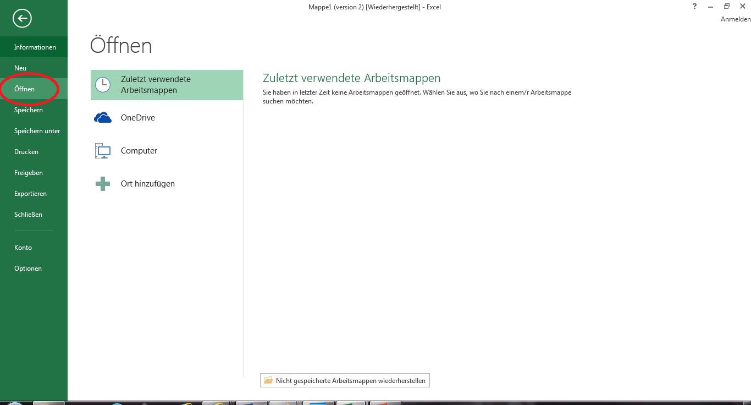The height and width of the screenshot is (405, 751).
Task: Open Excel Optionen
Action: click(x=28, y=269)
